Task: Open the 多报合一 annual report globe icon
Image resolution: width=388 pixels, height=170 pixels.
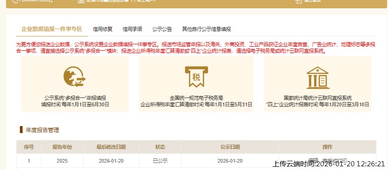Action: pos(74,77)
